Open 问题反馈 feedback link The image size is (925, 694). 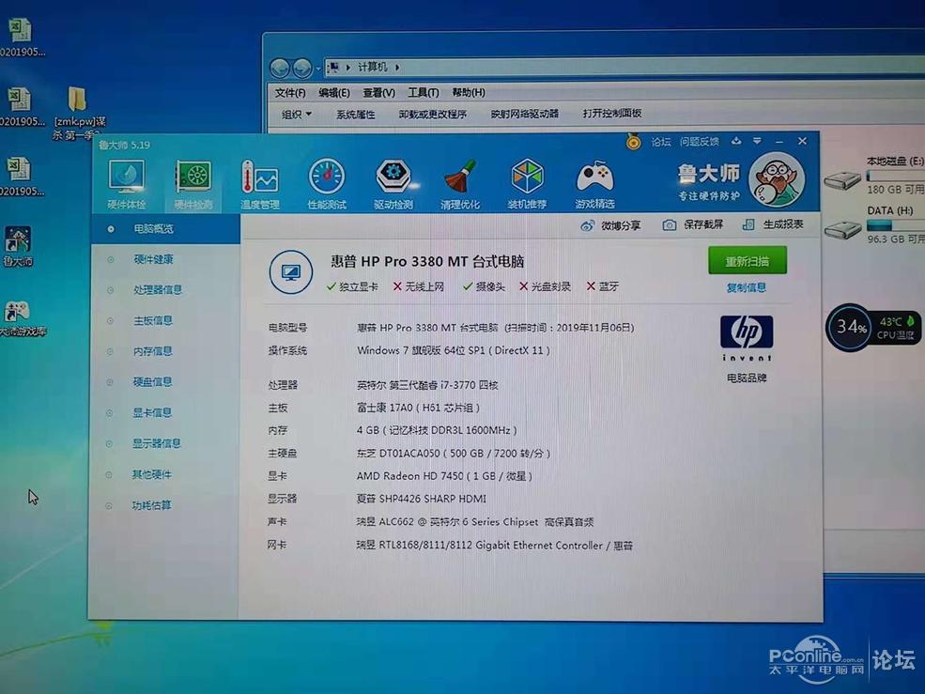699,142
